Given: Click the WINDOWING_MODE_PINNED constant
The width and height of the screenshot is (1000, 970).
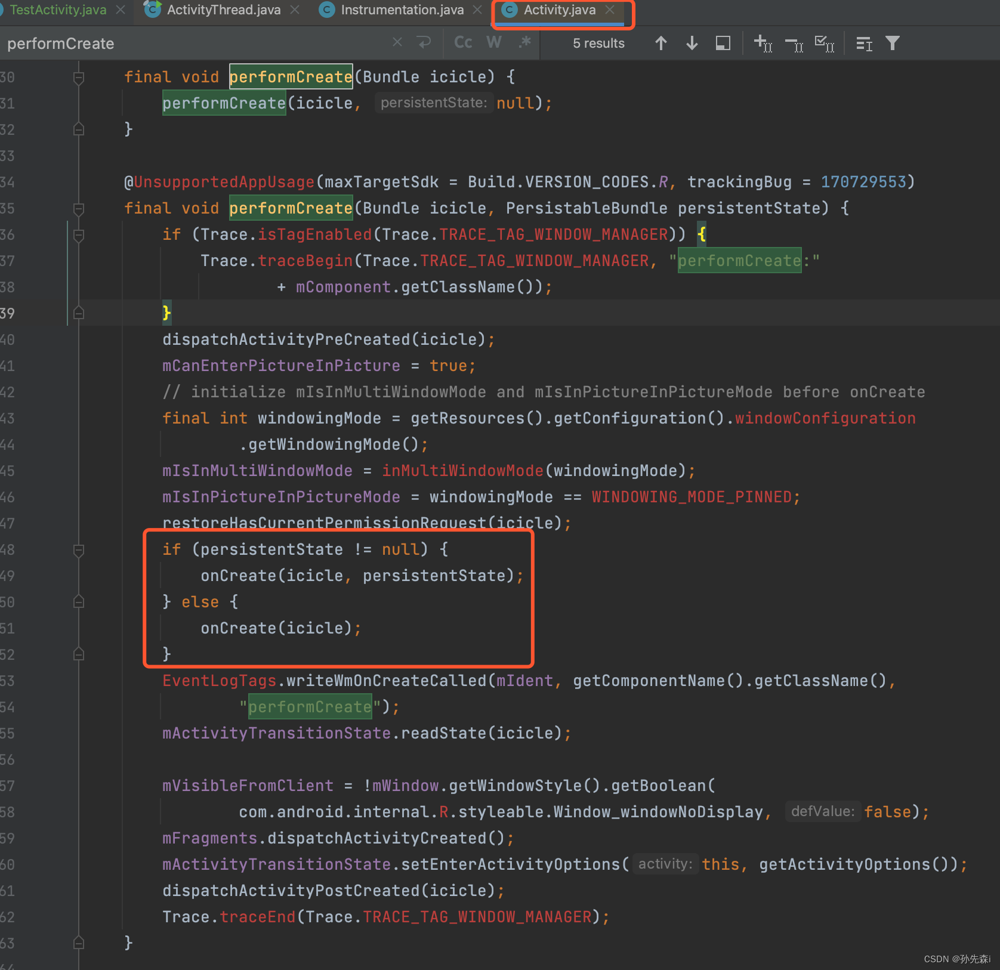Looking at the screenshot, I should pyautogui.click(x=692, y=497).
